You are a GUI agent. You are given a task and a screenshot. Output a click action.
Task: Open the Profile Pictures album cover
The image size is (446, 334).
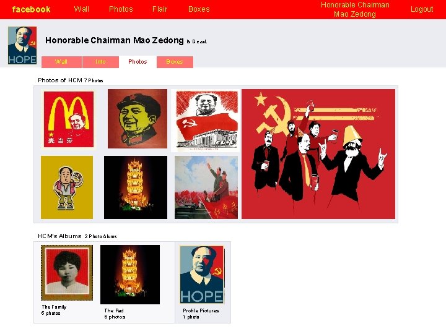coord(202,275)
